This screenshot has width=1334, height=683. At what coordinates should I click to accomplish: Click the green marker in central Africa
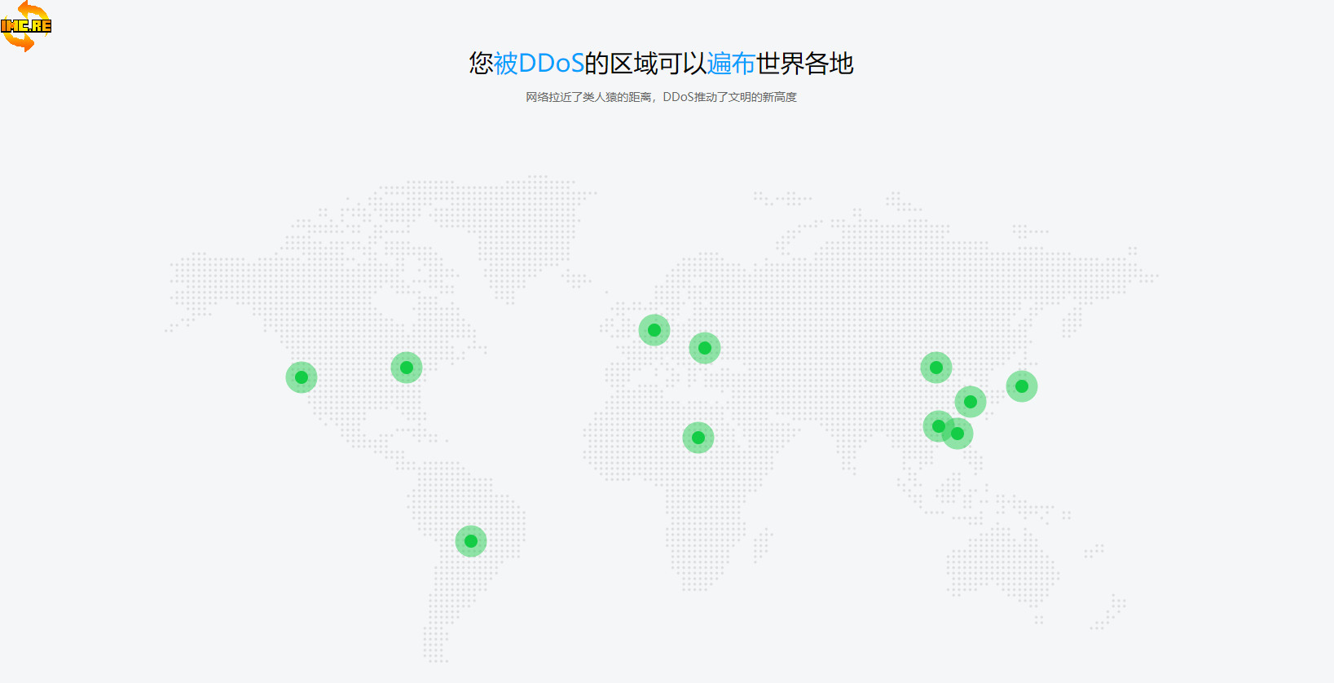pos(698,438)
